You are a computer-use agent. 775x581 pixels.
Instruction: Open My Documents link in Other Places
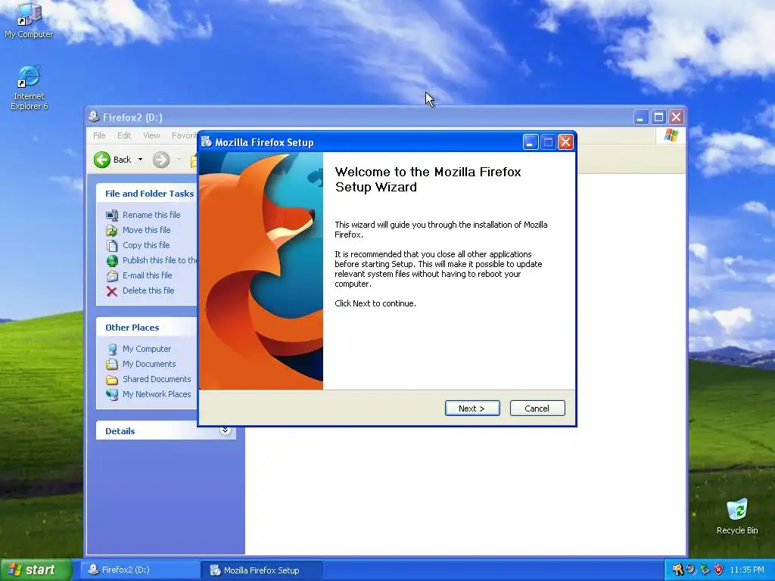click(149, 364)
